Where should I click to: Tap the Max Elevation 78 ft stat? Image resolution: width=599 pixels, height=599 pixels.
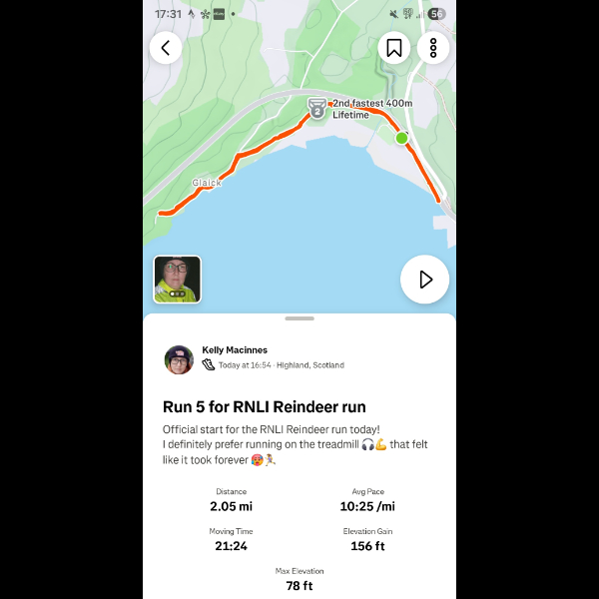click(x=299, y=579)
